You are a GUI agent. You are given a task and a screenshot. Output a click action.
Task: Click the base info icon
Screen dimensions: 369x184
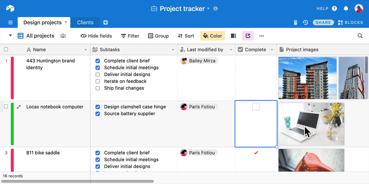215,9
